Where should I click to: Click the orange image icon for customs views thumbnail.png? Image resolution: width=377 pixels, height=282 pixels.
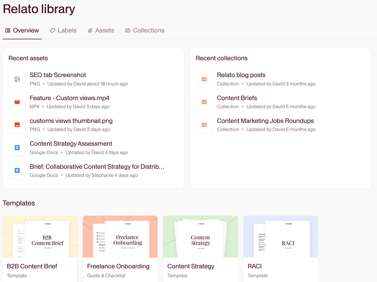[x=17, y=125]
